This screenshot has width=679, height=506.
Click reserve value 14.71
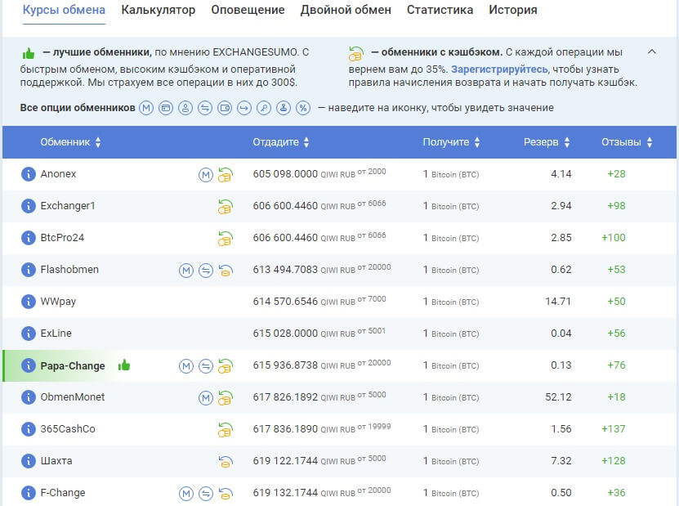pyautogui.click(x=558, y=302)
